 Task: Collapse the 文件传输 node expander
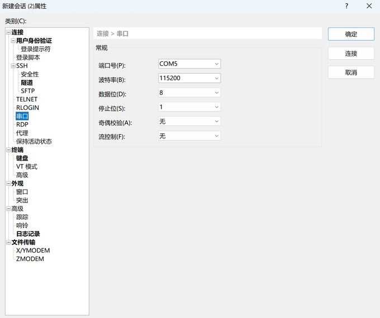tap(8, 242)
